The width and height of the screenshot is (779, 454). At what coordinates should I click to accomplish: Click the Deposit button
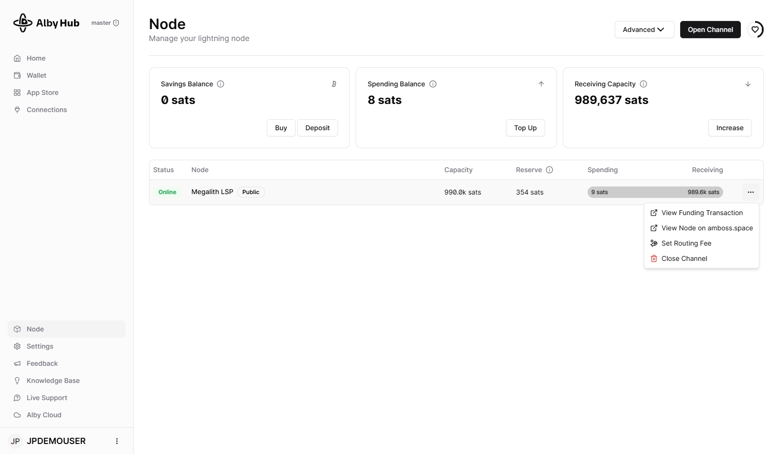317,128
